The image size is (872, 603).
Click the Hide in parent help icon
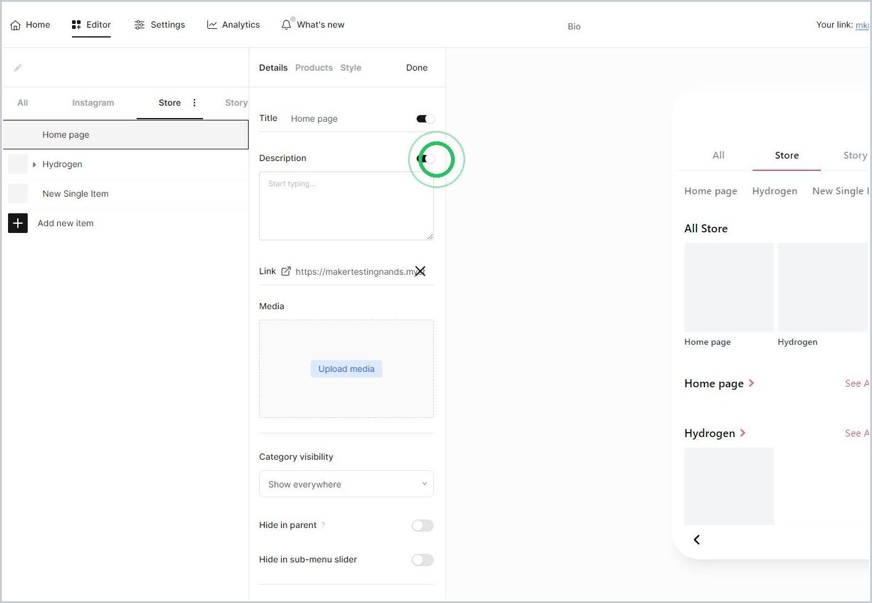coord(323,525)
